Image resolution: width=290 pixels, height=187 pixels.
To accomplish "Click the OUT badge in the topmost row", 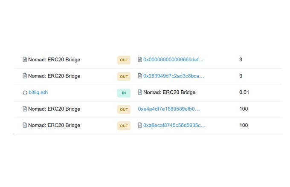I will [124, 60].
